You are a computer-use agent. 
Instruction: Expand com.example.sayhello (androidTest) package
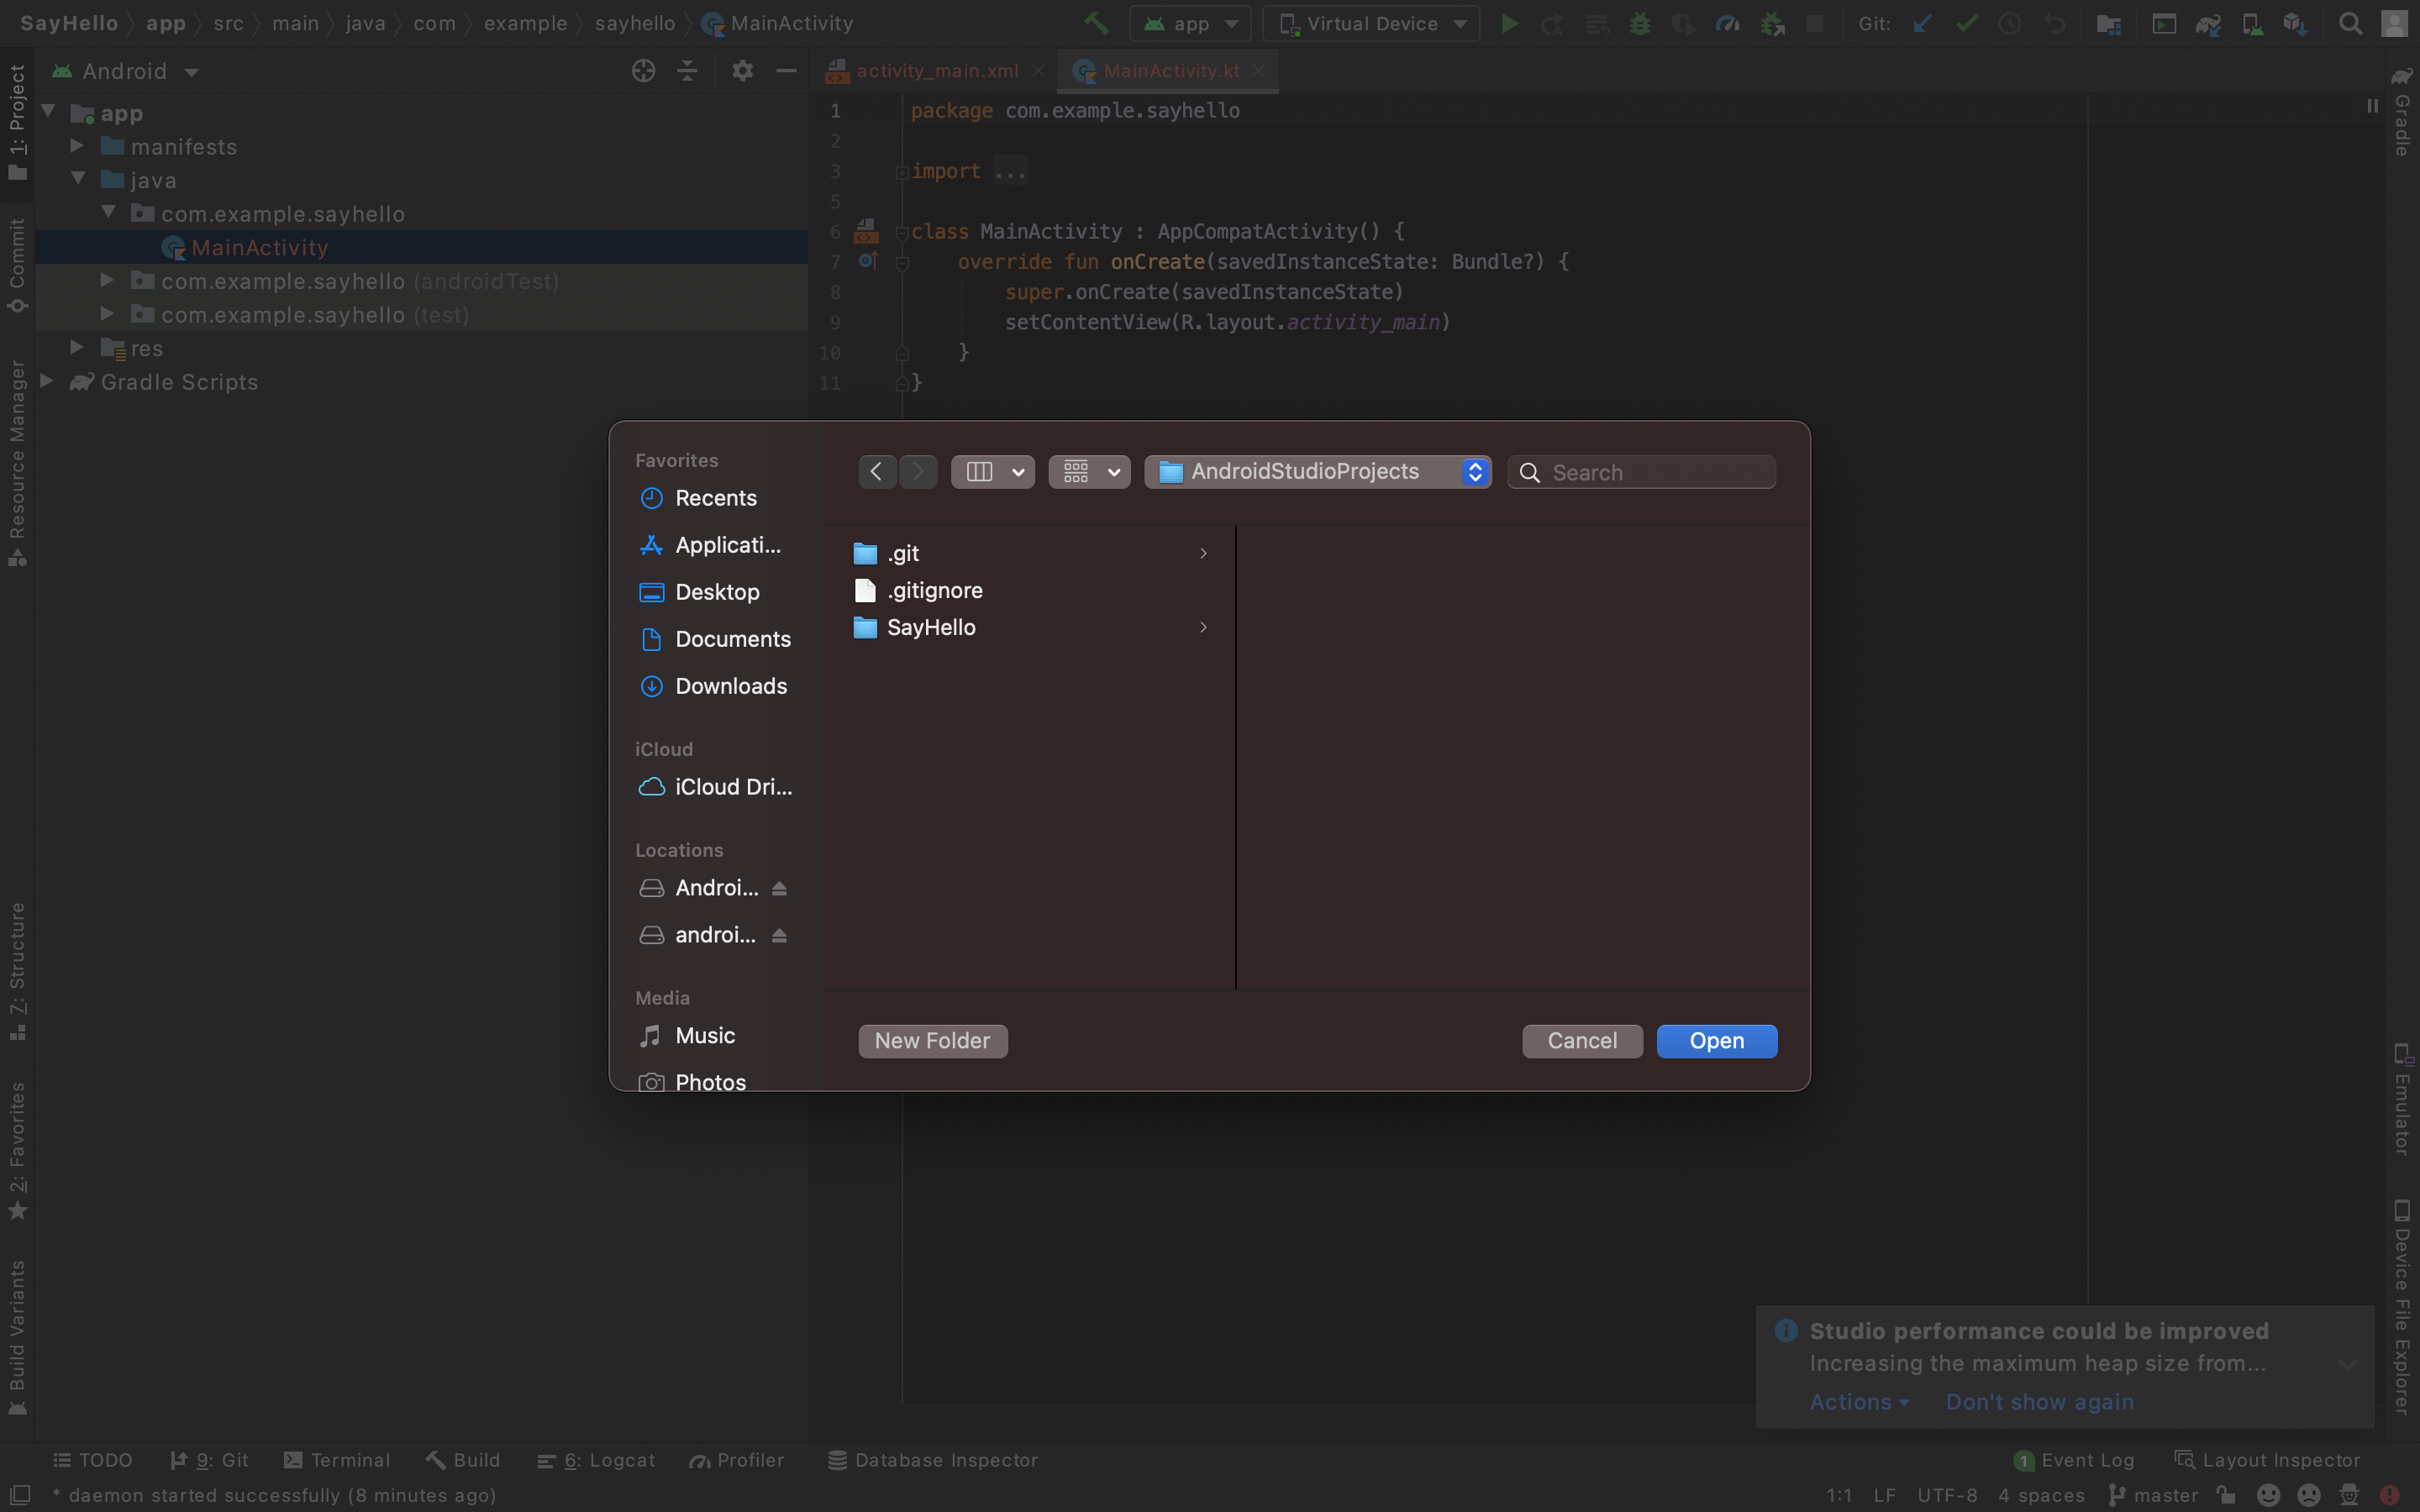tap(107, 280)
